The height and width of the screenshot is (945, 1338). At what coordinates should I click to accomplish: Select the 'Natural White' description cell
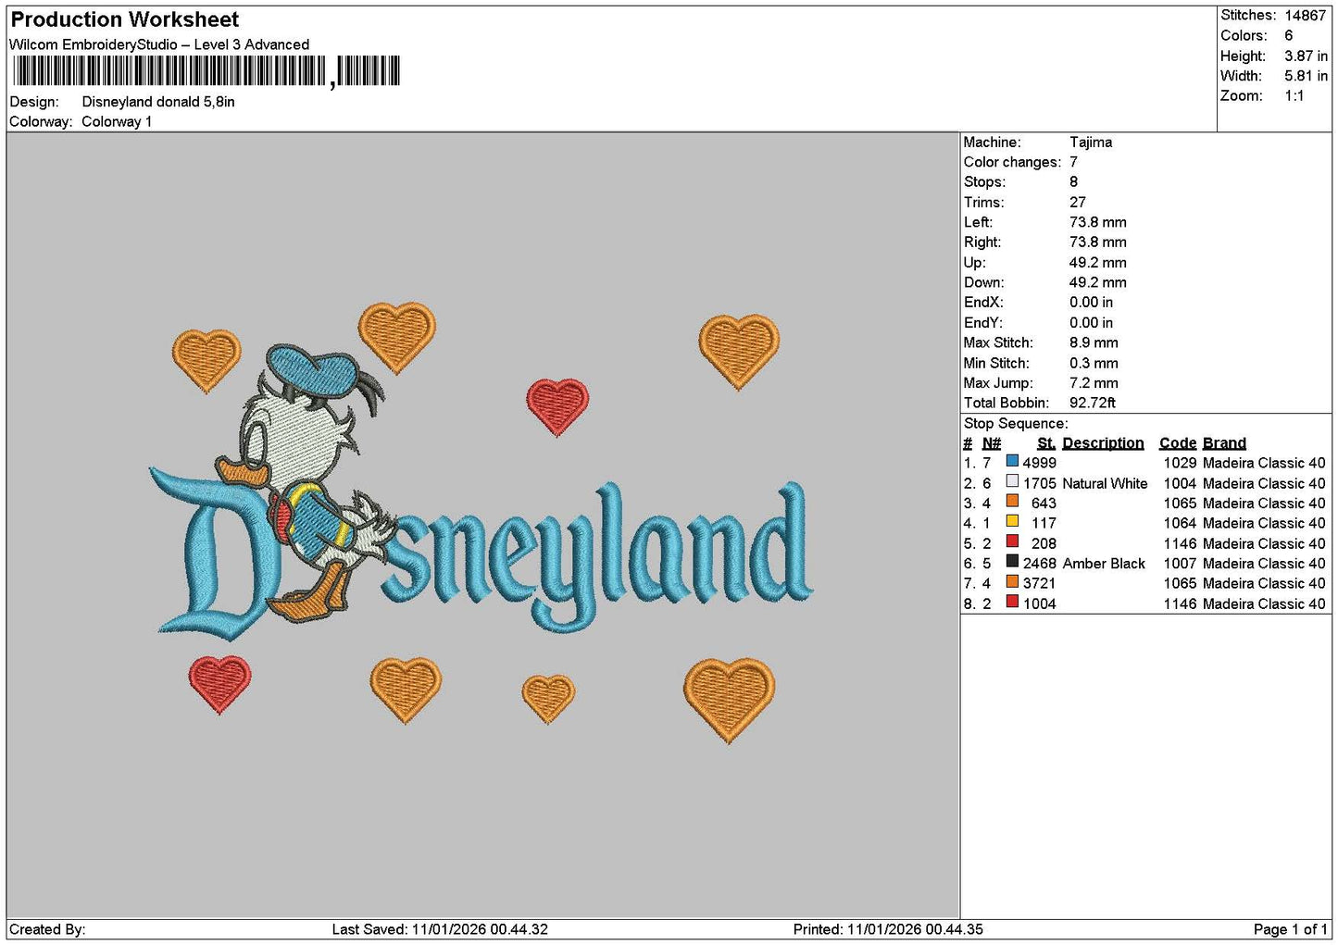(1105, 483)
